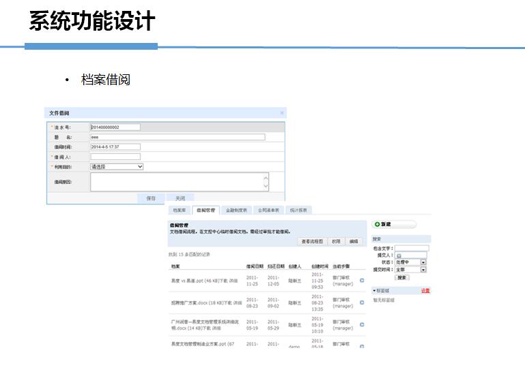Click the creation time 2011-05-19 10:10
The width and height of the screenshot is (525, 372).
pos(317,325)
